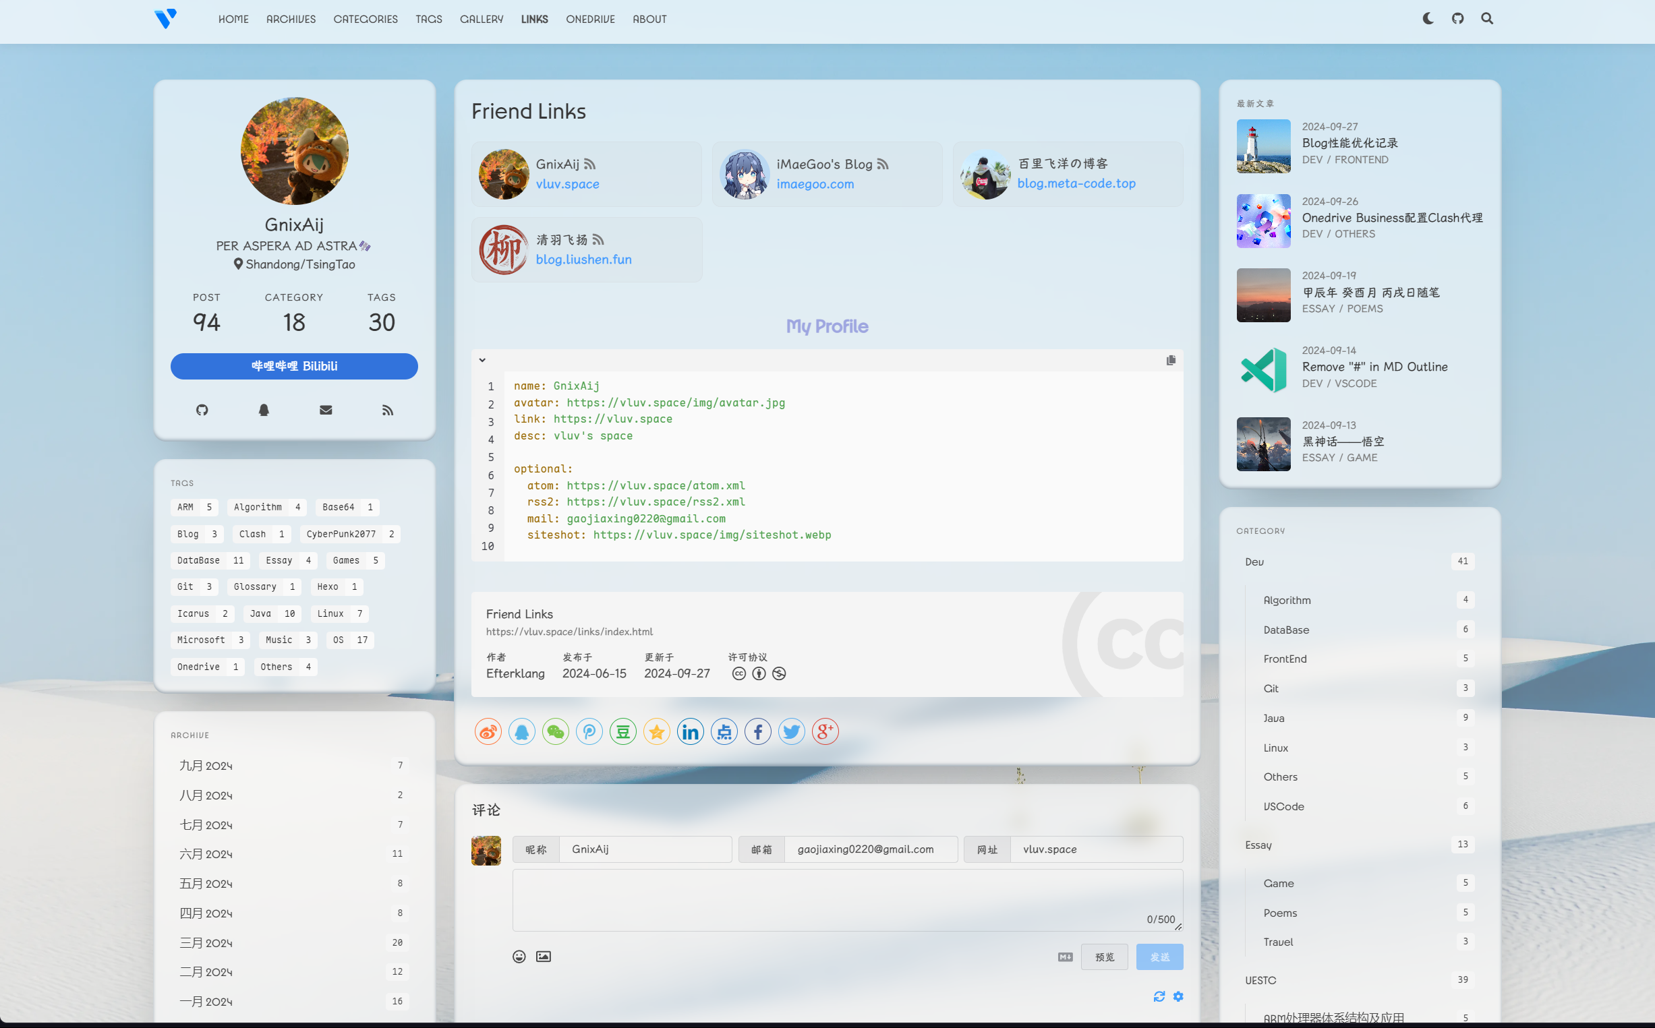Toggle Markdown support icon in comment box
The width and height of the screenshot is (1655, 1028).
pos(1066,957)
